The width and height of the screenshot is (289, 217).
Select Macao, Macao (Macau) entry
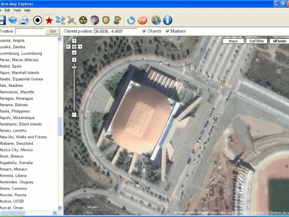coord(19,60)
